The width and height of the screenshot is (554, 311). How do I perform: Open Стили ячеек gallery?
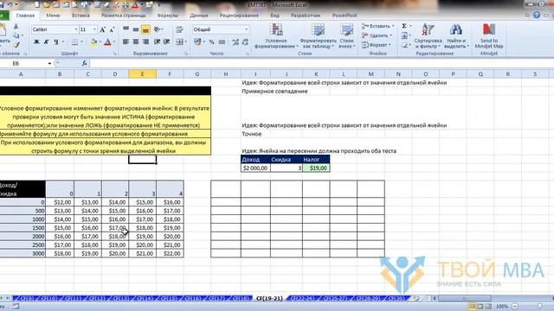[346, 36]
